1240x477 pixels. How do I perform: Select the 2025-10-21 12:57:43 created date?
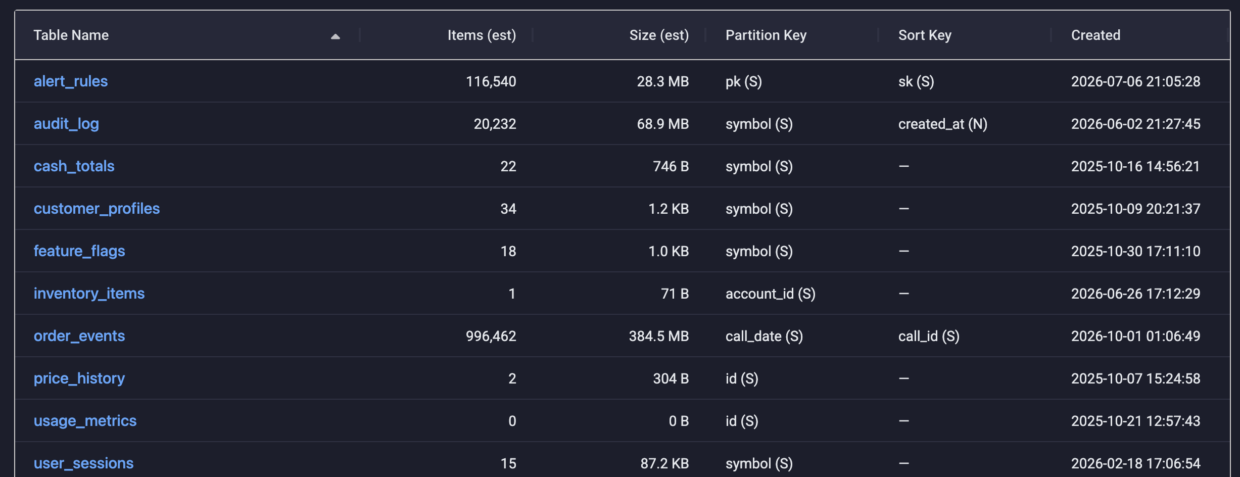1135,421
